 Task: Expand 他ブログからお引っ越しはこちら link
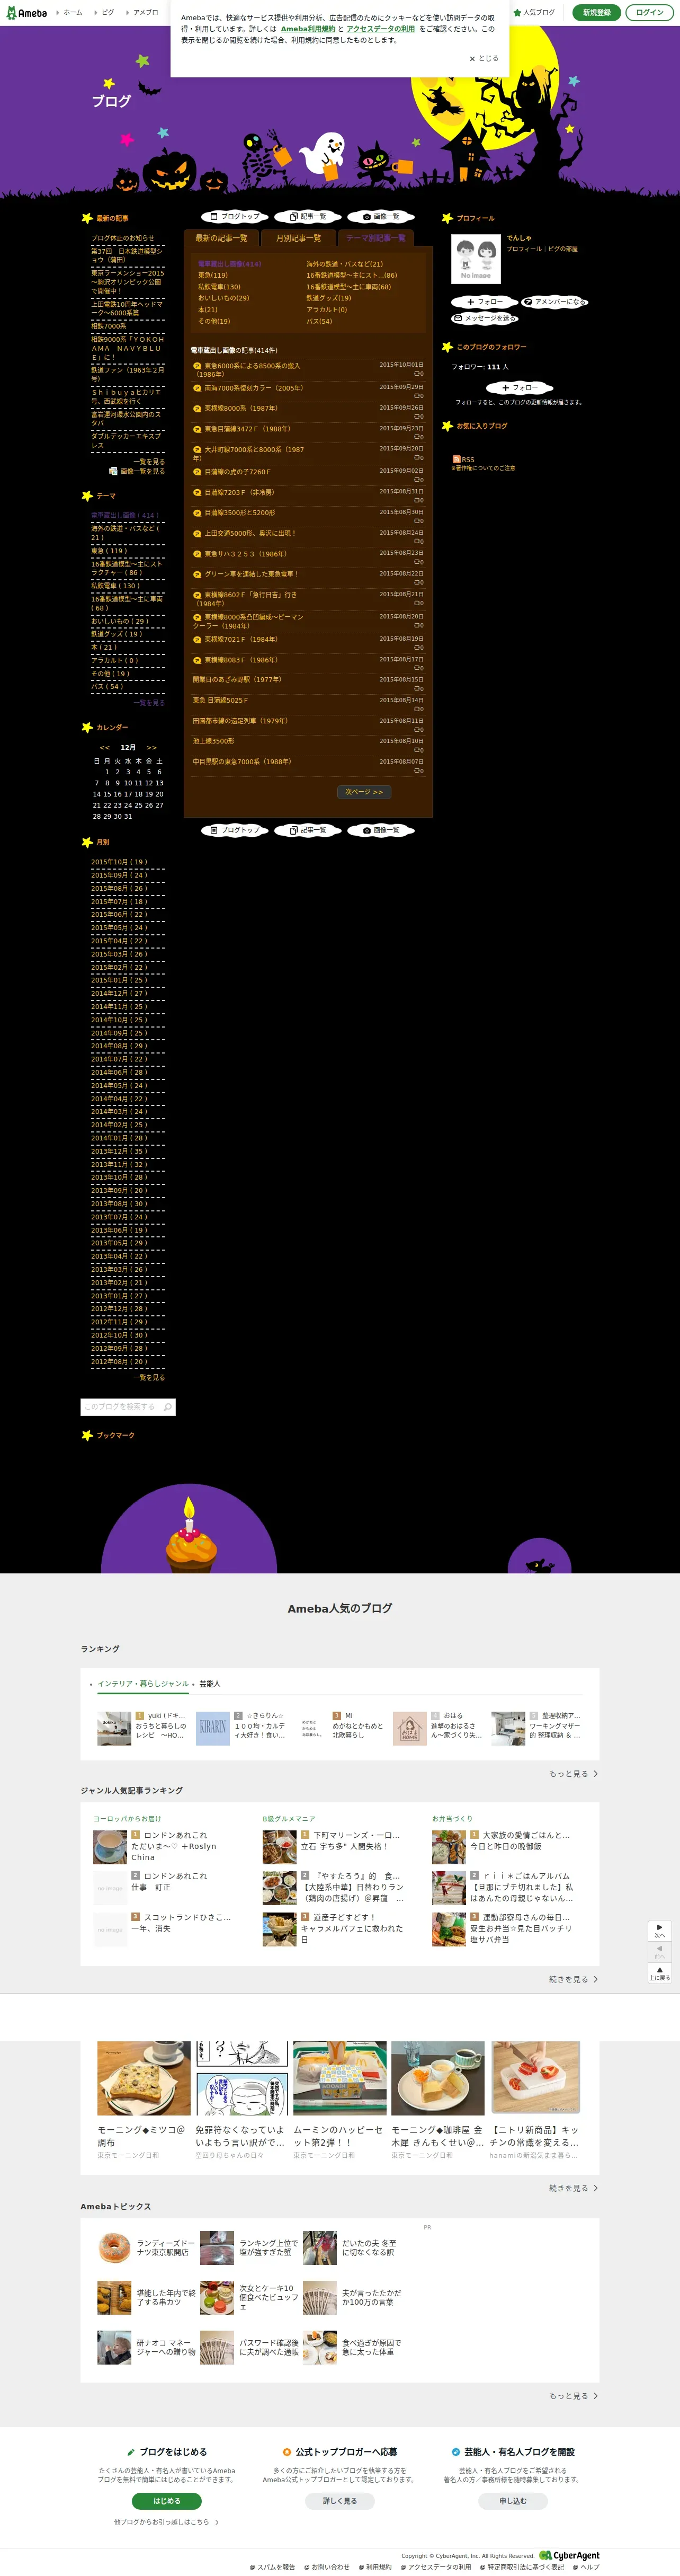click(x=166, y=2522)
